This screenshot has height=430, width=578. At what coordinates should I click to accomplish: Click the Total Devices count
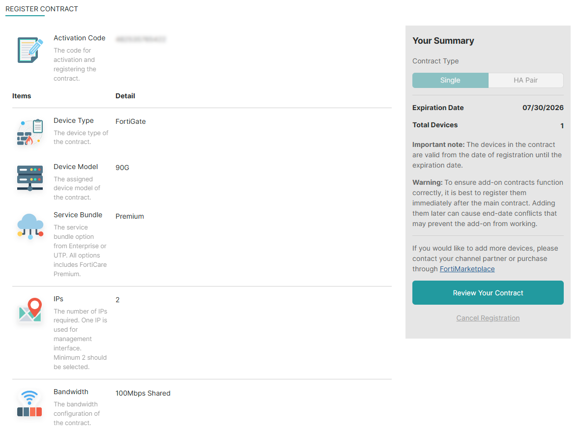pyautogui.click(x=562, y=125)
